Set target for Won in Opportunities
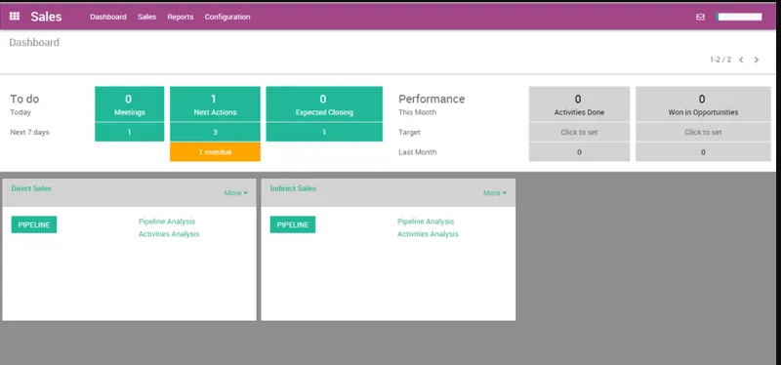The image size is (781, 365). [x=703, y=132]
